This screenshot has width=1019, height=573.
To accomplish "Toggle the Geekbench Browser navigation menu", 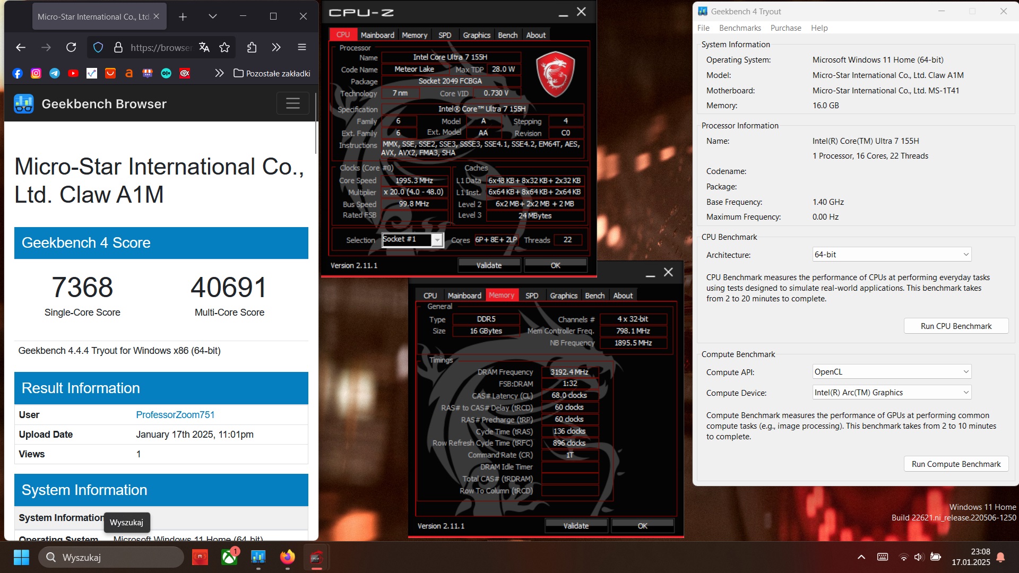I will tap(293, 103).
